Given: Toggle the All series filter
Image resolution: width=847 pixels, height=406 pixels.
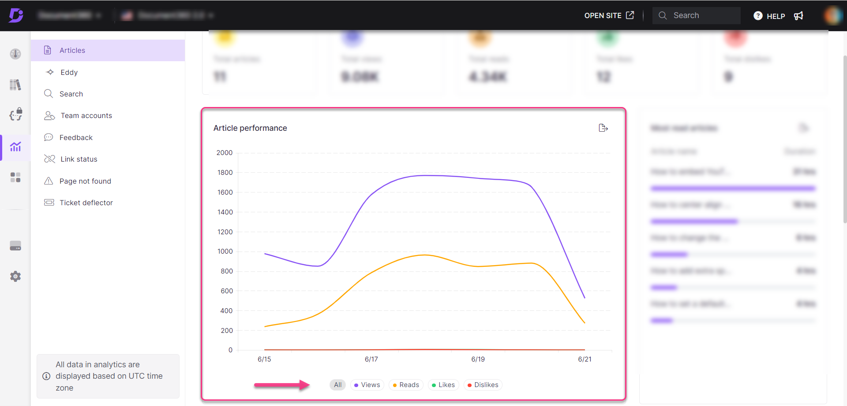Looking at the screenshot, I should (x=338, y=385).
